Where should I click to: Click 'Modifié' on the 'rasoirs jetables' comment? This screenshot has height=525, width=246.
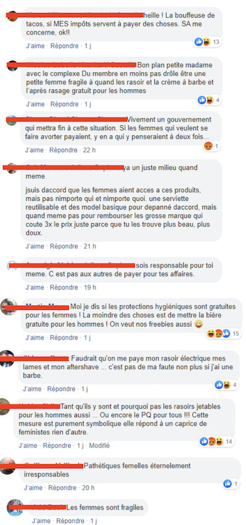pyautogui.click(x=99, y=446)
